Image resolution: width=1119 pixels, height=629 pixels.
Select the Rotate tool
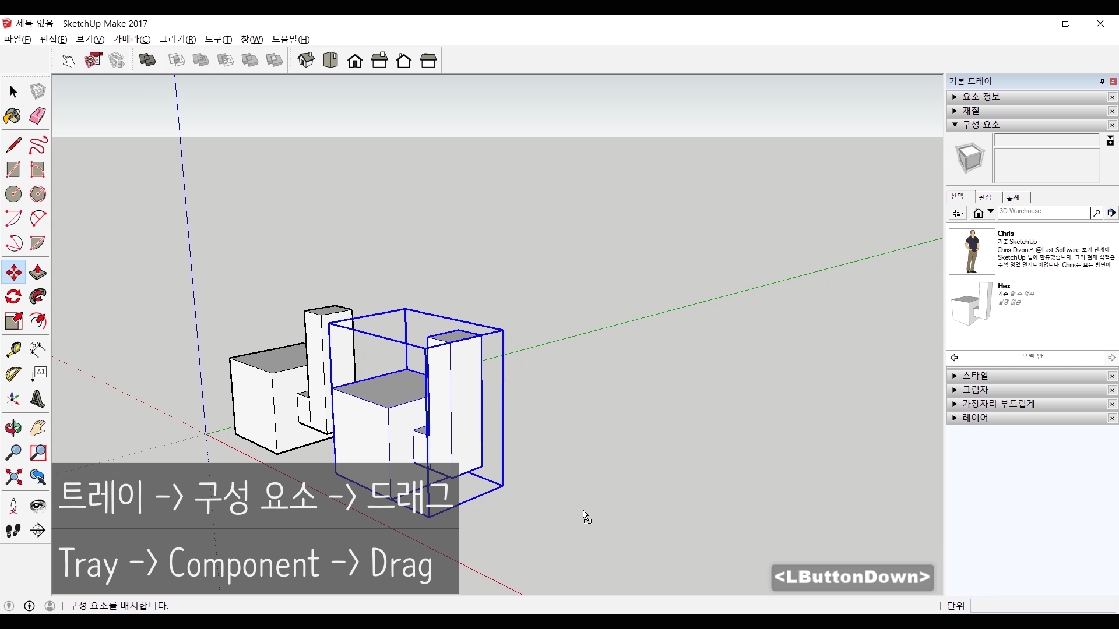(x=13, y=297)
